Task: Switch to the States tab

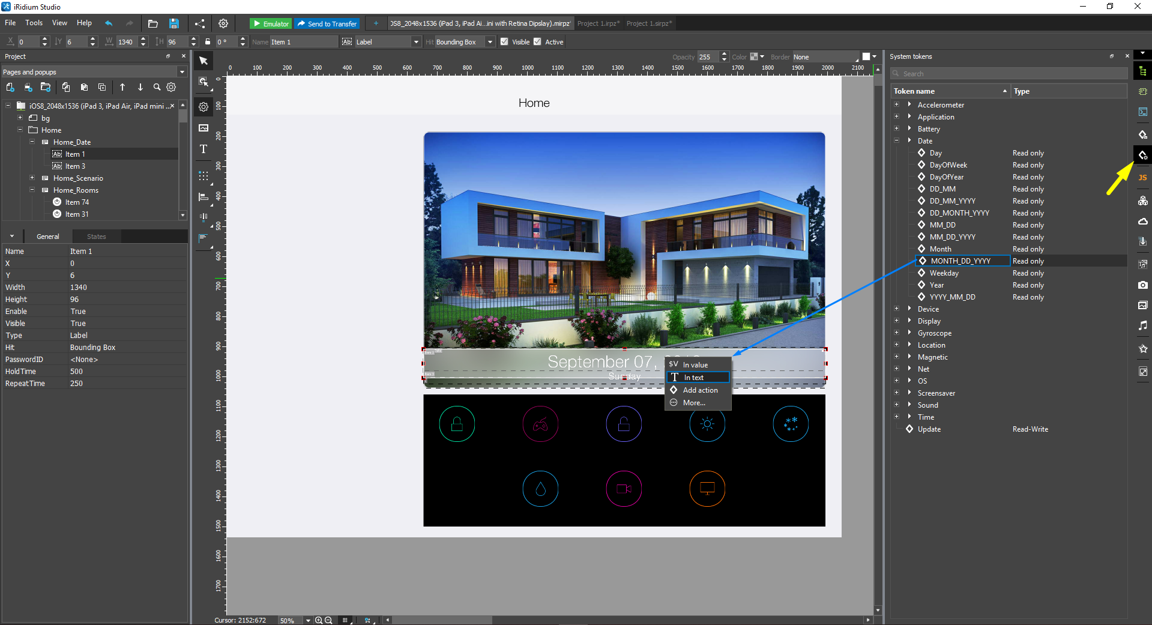Action: point(96,237)
